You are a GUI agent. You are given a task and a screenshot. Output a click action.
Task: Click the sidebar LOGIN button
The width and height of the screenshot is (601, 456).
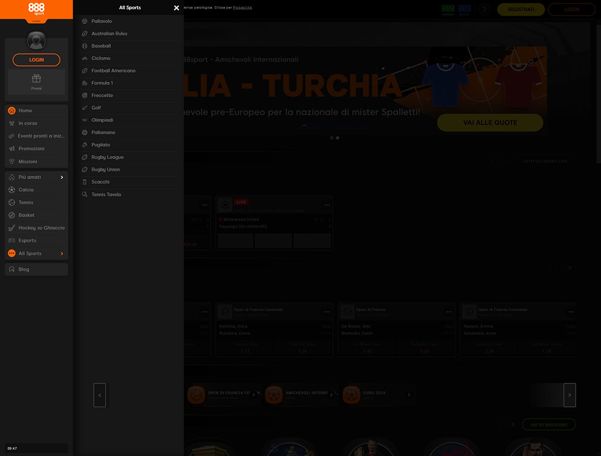click(x=37, y=59)
